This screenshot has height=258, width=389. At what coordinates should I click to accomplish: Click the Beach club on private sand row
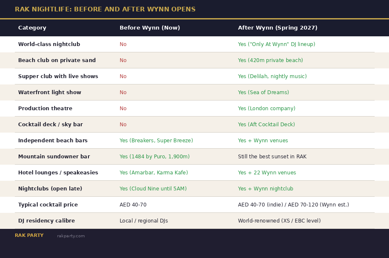pos(57,60)
